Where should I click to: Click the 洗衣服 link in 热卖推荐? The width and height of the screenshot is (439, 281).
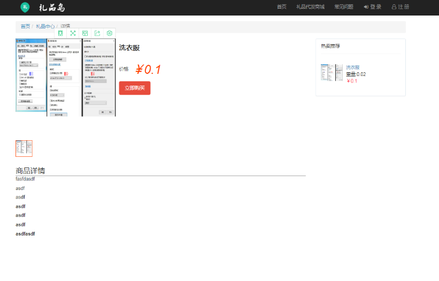click(x=352, y=67)
